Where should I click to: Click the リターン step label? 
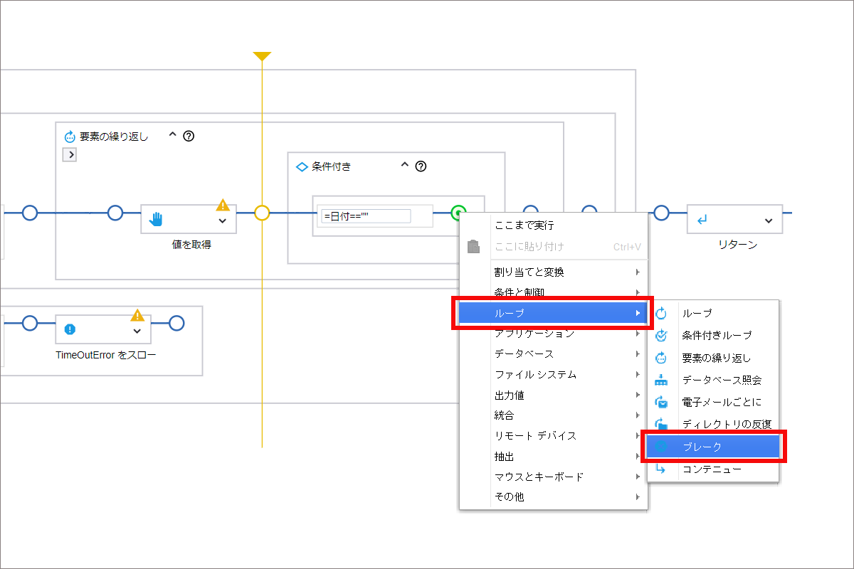pyautogui.click(x=737, y=244)
